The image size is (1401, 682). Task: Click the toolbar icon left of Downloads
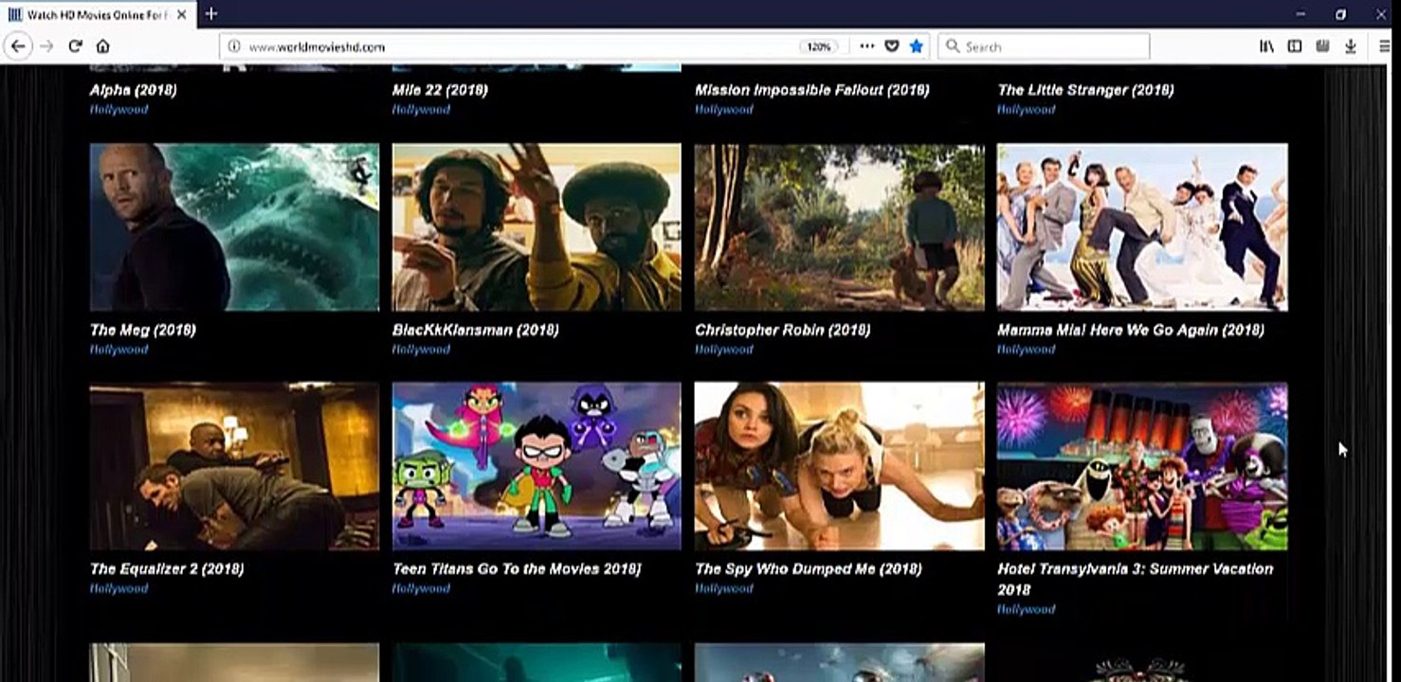point(1322,46)
